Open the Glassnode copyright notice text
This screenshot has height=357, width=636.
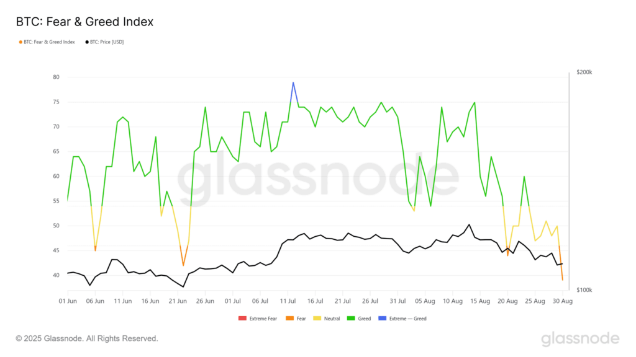tap(87, 338)
